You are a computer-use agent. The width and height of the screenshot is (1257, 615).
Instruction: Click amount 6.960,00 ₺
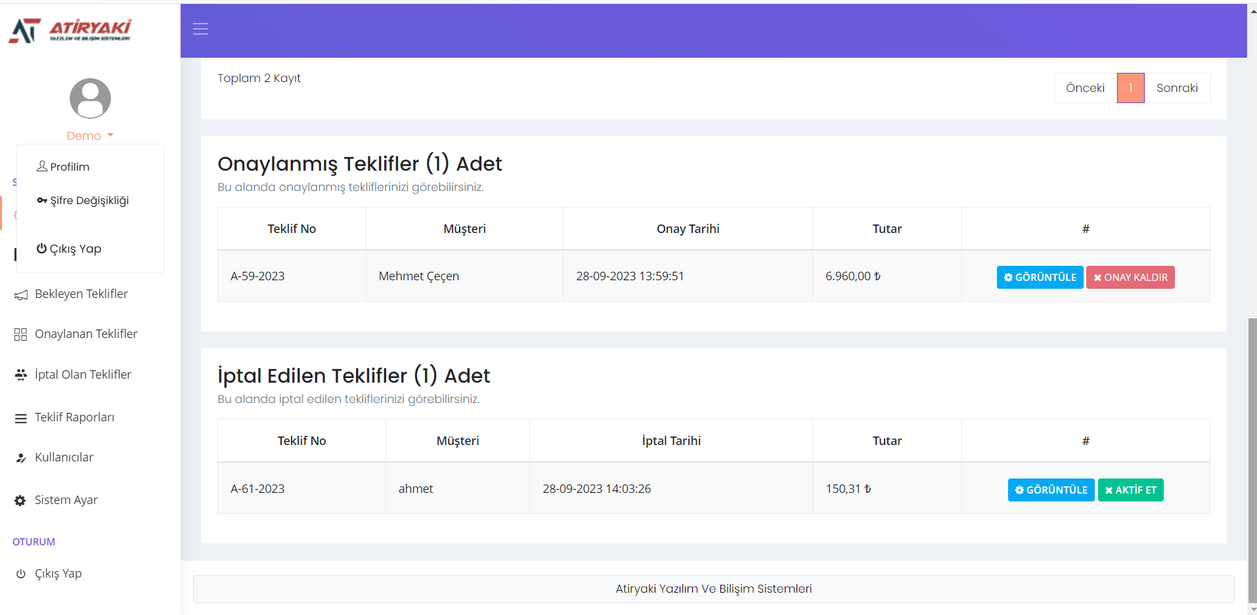(853, 276)
